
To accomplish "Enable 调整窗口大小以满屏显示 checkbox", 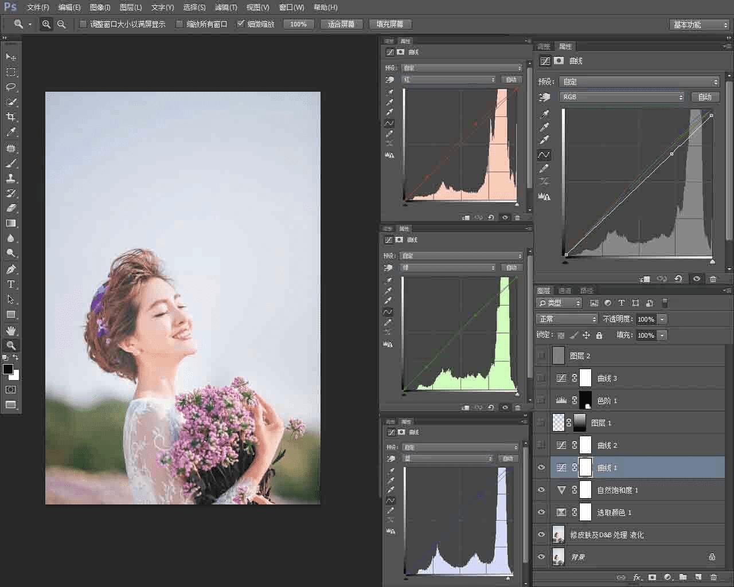I will 83,24.
